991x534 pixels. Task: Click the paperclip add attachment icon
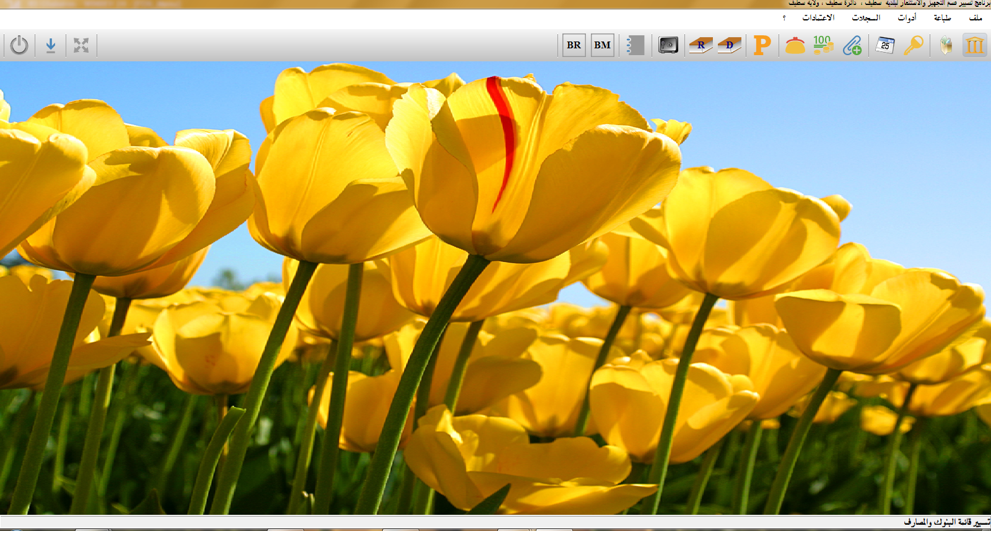pos(852,45)
